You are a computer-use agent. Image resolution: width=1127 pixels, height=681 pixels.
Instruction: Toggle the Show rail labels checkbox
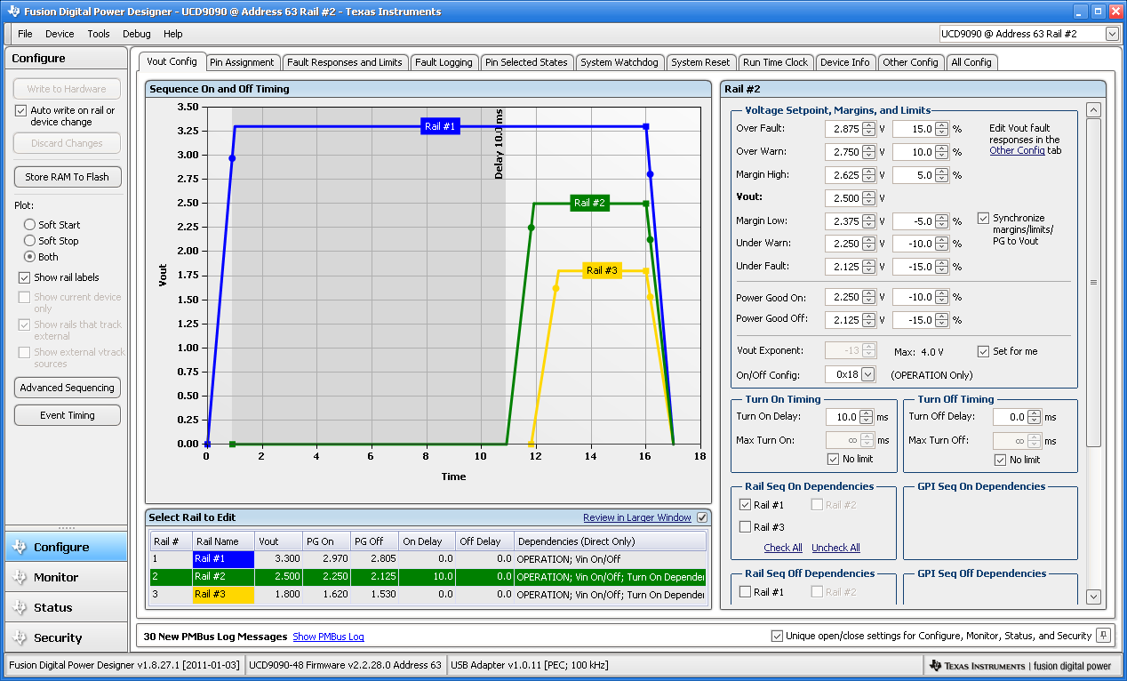click(22, 277)
